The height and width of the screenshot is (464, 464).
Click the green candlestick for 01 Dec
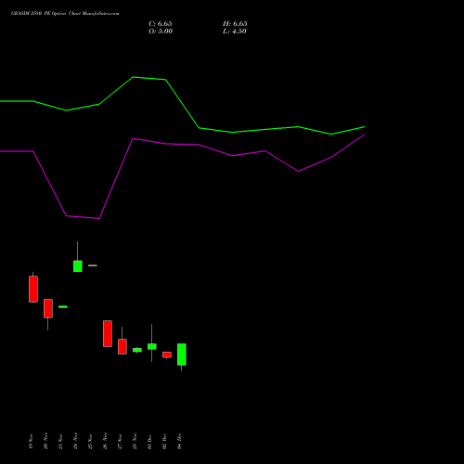[152, 346]
